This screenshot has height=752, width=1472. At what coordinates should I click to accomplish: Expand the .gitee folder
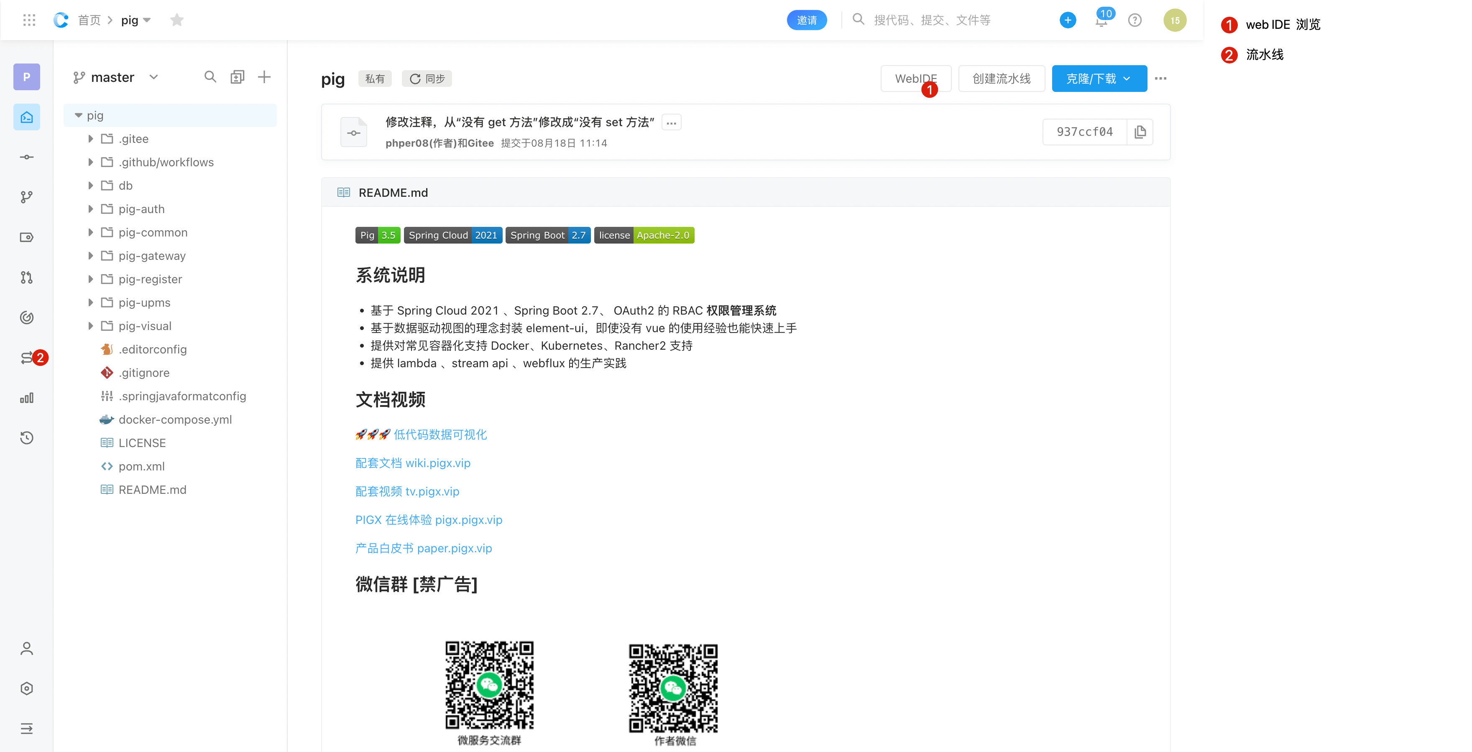90,139
